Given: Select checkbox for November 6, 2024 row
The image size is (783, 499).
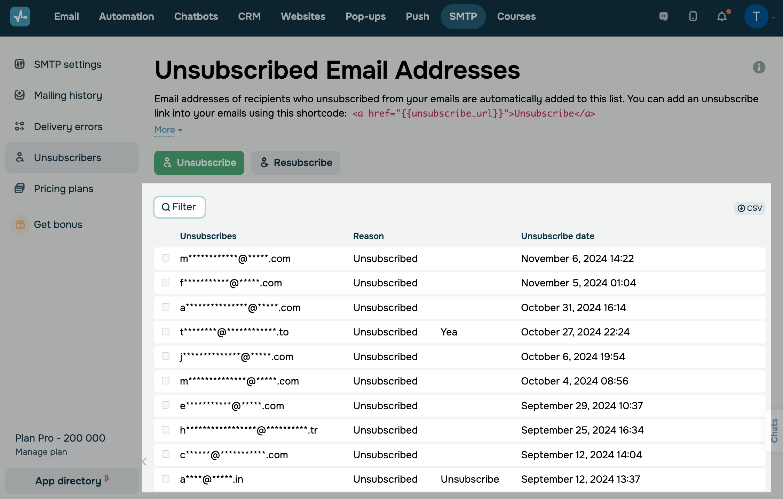Looking at the screenshot, I should [166, 258].
